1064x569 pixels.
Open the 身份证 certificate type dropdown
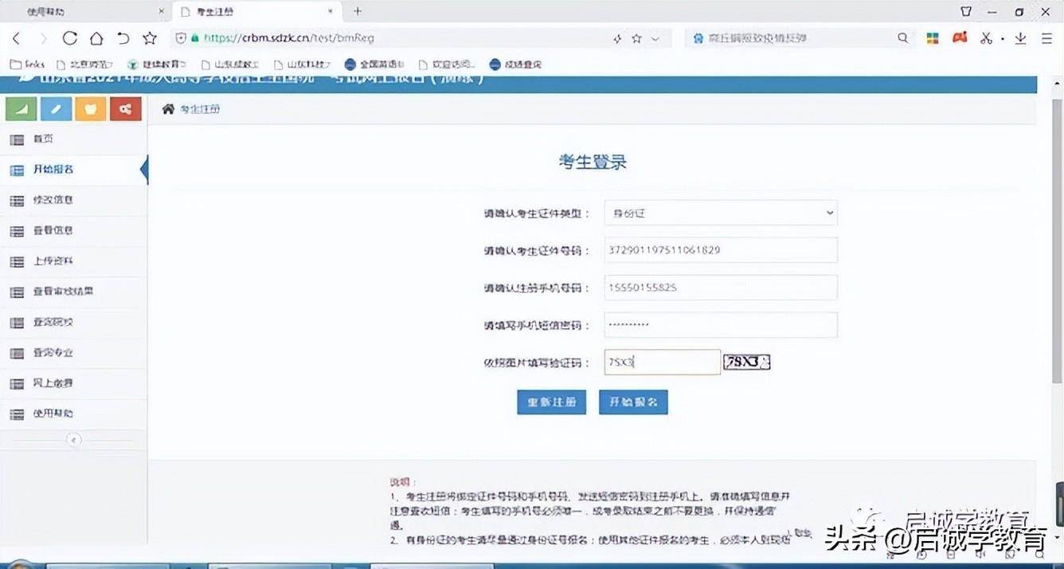point(720,213)
